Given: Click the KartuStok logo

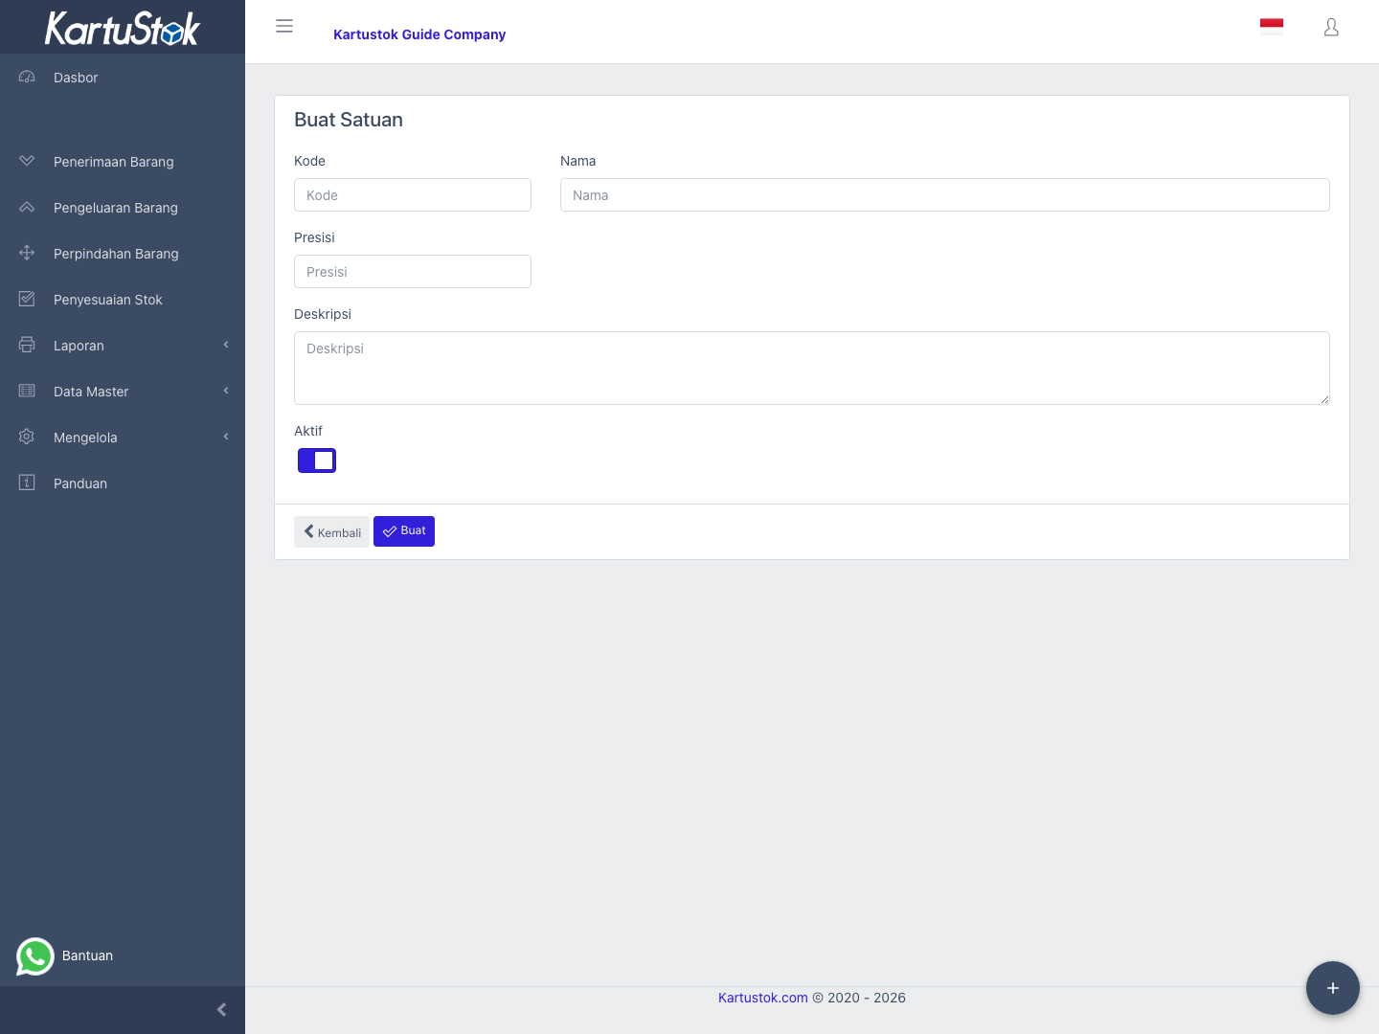Looking at the screenshot, I should 123,28.
